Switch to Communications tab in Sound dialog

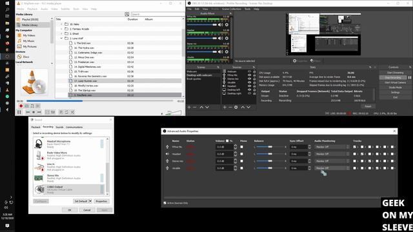[x=74, y=127]
